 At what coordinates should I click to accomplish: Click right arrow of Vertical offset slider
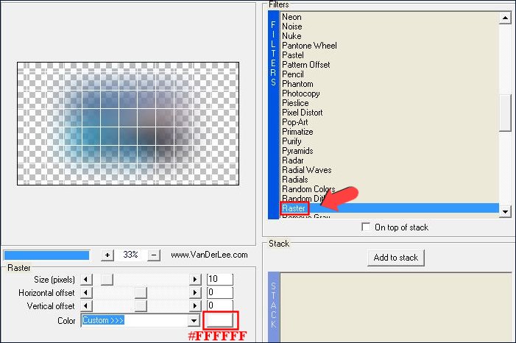[196, 305]
